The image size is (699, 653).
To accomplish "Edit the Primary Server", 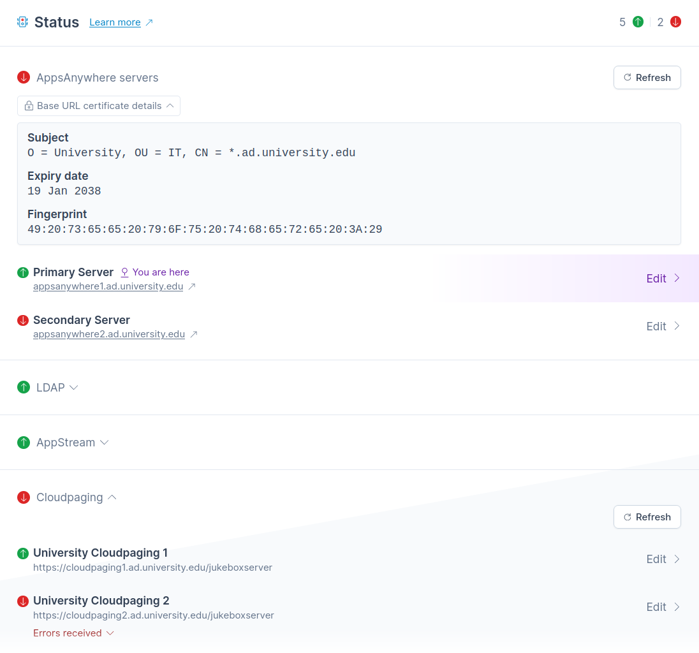I will (663, 279).
